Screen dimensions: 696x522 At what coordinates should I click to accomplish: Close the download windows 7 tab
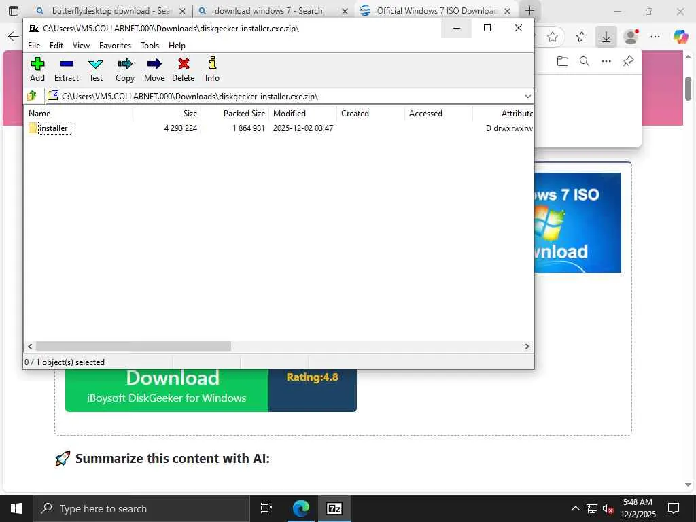(x=345, y=11)
